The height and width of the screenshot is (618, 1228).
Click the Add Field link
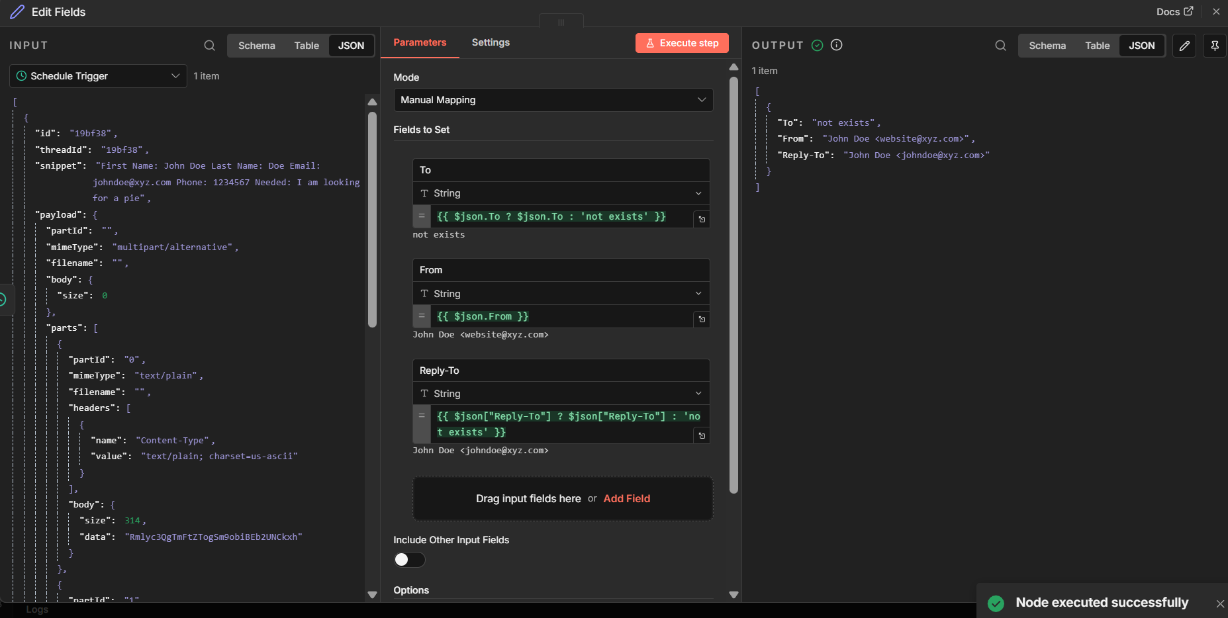[x=626, y=498]
